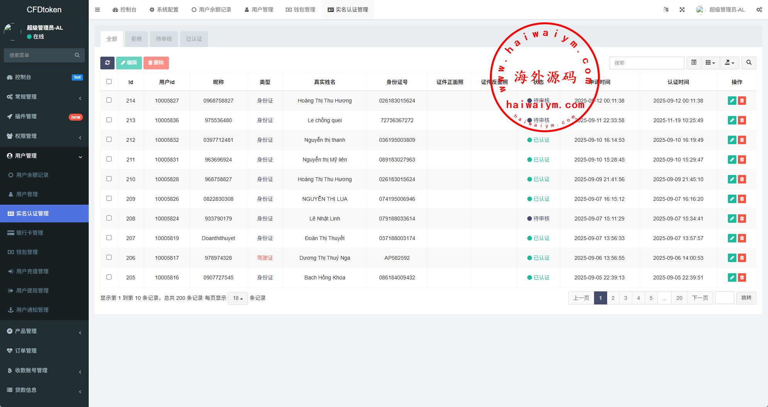Screen dimensions: 768x407
Task: Open the export data dropdown
Action: click(x=729, y=63)
